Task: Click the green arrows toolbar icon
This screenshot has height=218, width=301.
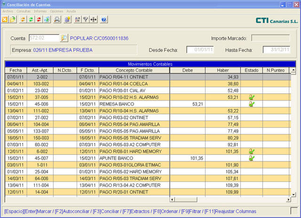Action: point(31,19)
